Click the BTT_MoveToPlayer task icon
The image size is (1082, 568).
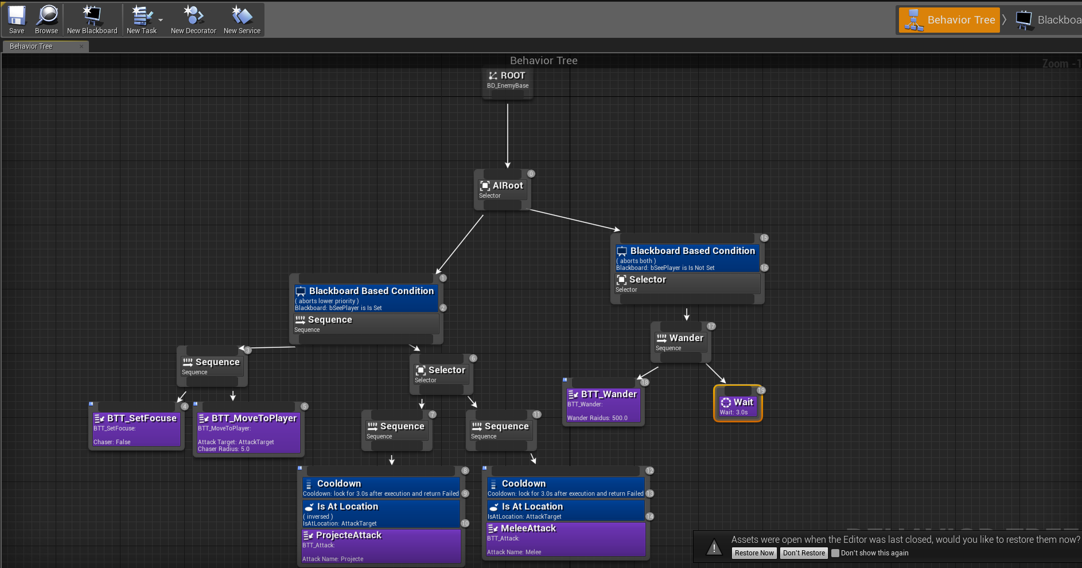click(x=203, y=418)
